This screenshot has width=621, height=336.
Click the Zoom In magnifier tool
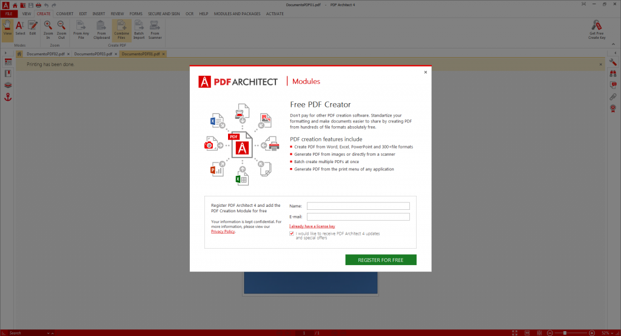click(48, 30)
